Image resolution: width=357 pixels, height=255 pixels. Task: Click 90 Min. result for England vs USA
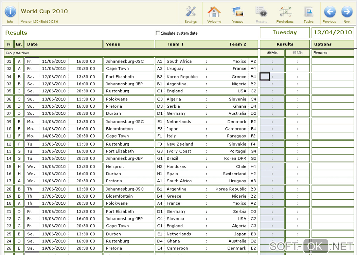[x=272, y=91]
